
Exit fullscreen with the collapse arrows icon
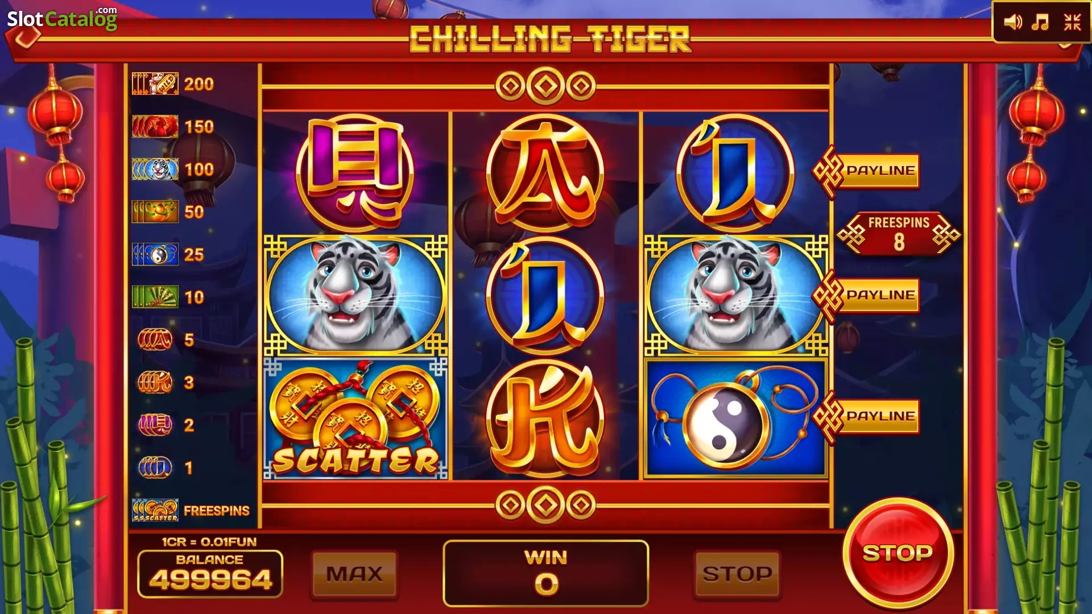pyautogui.click(x=1072, y=22)
